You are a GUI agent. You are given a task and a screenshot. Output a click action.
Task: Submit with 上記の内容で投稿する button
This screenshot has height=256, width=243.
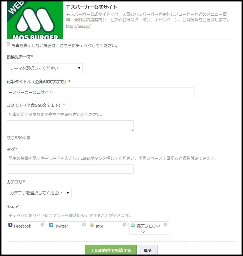pos(111,250)
